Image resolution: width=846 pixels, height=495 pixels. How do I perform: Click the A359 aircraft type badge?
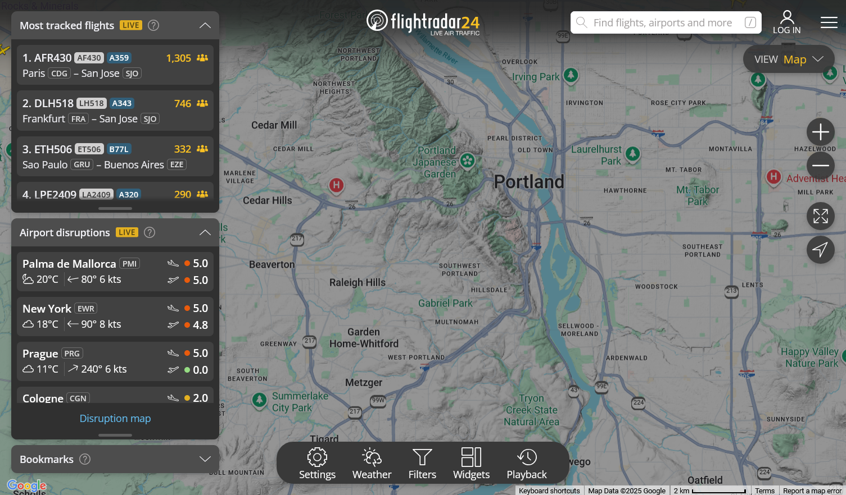tap(119, 58)
